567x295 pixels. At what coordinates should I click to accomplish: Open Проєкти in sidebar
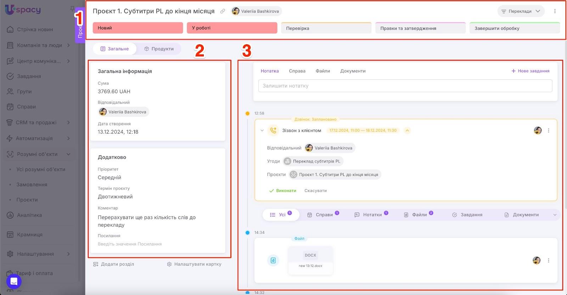(x=27, y=200)
